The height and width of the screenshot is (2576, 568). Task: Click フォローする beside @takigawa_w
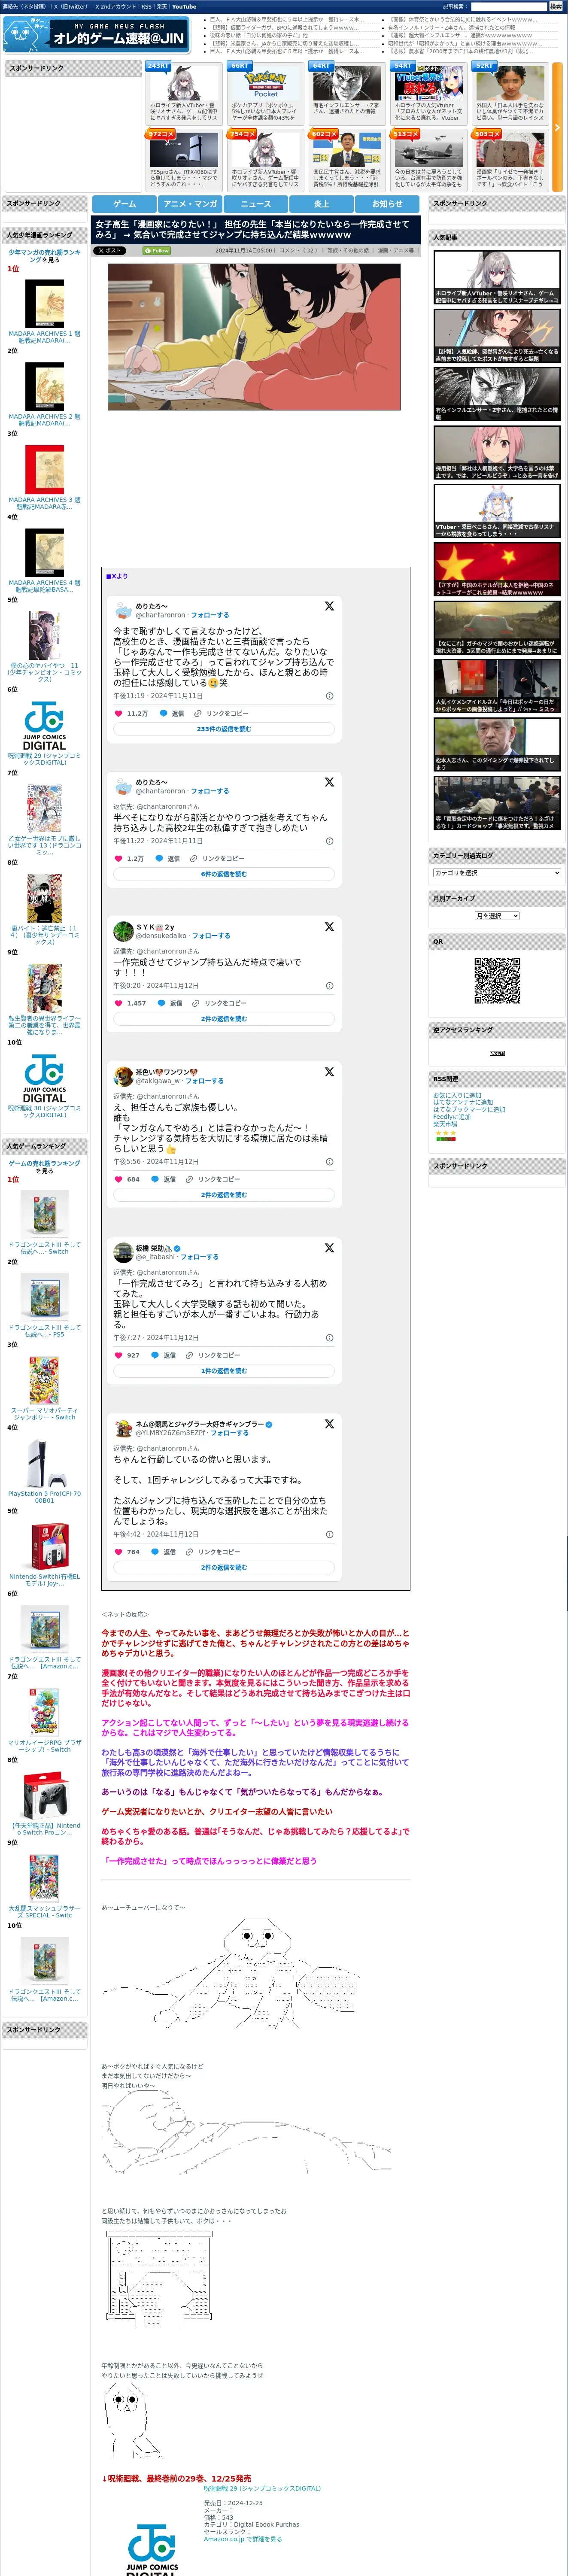point(204,1081)
